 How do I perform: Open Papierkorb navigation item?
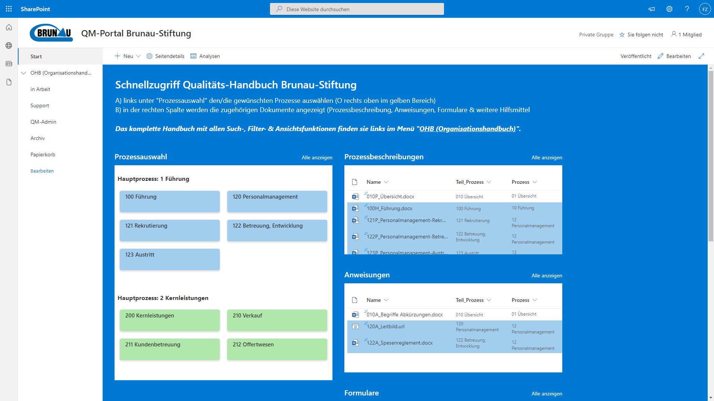click(x=43, y=154)
